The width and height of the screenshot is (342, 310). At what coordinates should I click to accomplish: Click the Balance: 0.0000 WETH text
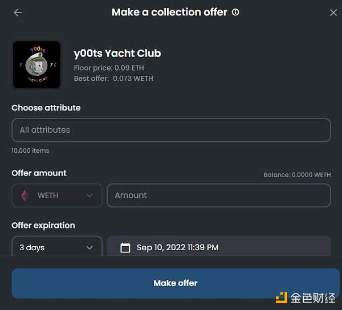298,175
